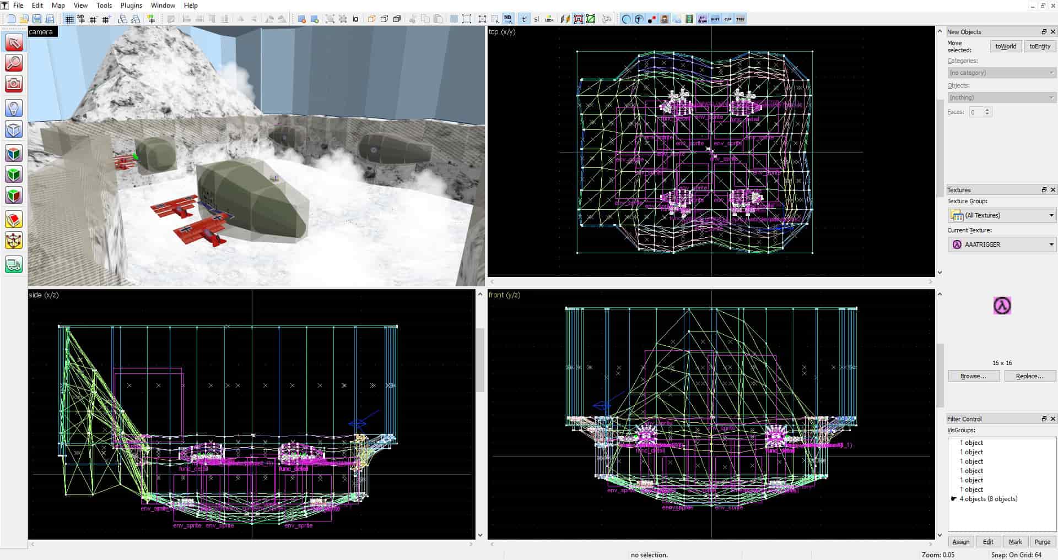Viewport: 1058px width, 560px height.
Task: Click the green diagonal square toolbar icon
Action: tap(591, 19)
